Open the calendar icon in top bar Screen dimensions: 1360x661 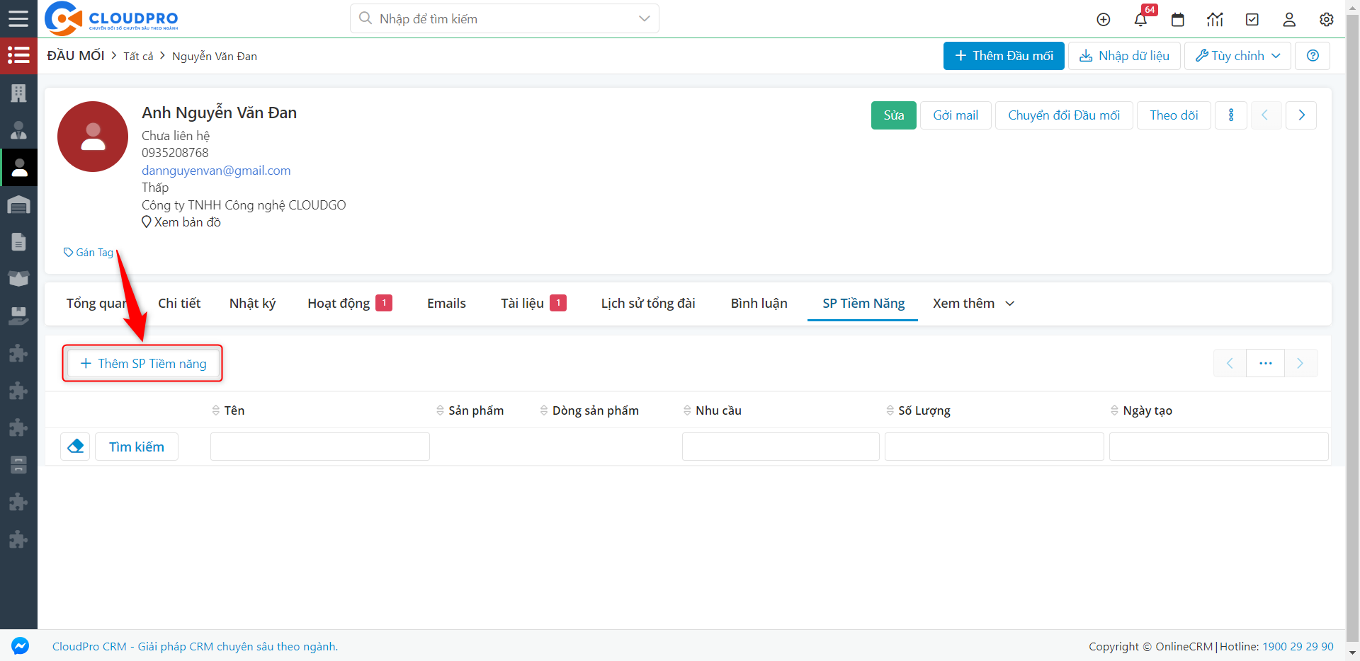coord(1178,19)
